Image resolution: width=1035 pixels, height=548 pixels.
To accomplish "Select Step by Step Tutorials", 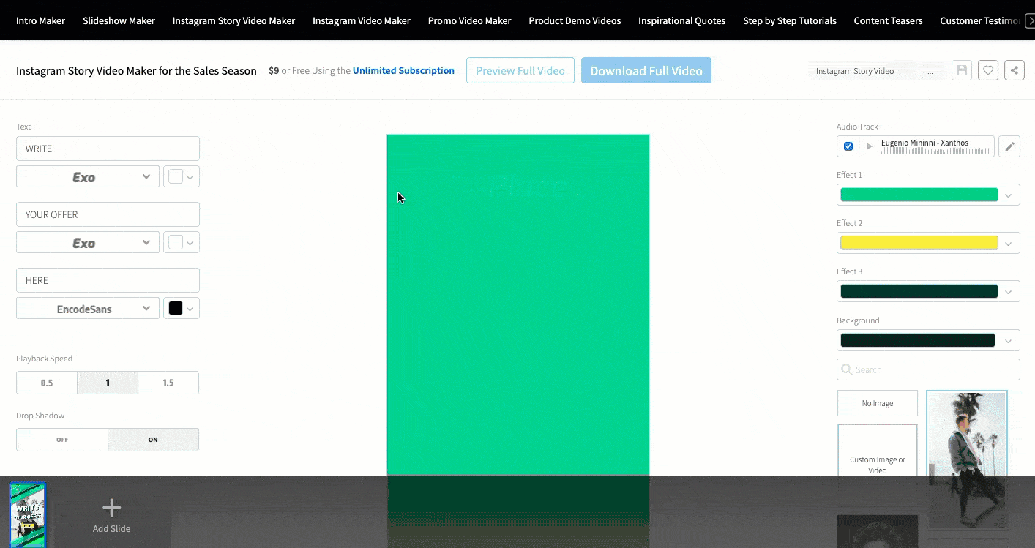I will pyautogui.click(x=790, y=20).
